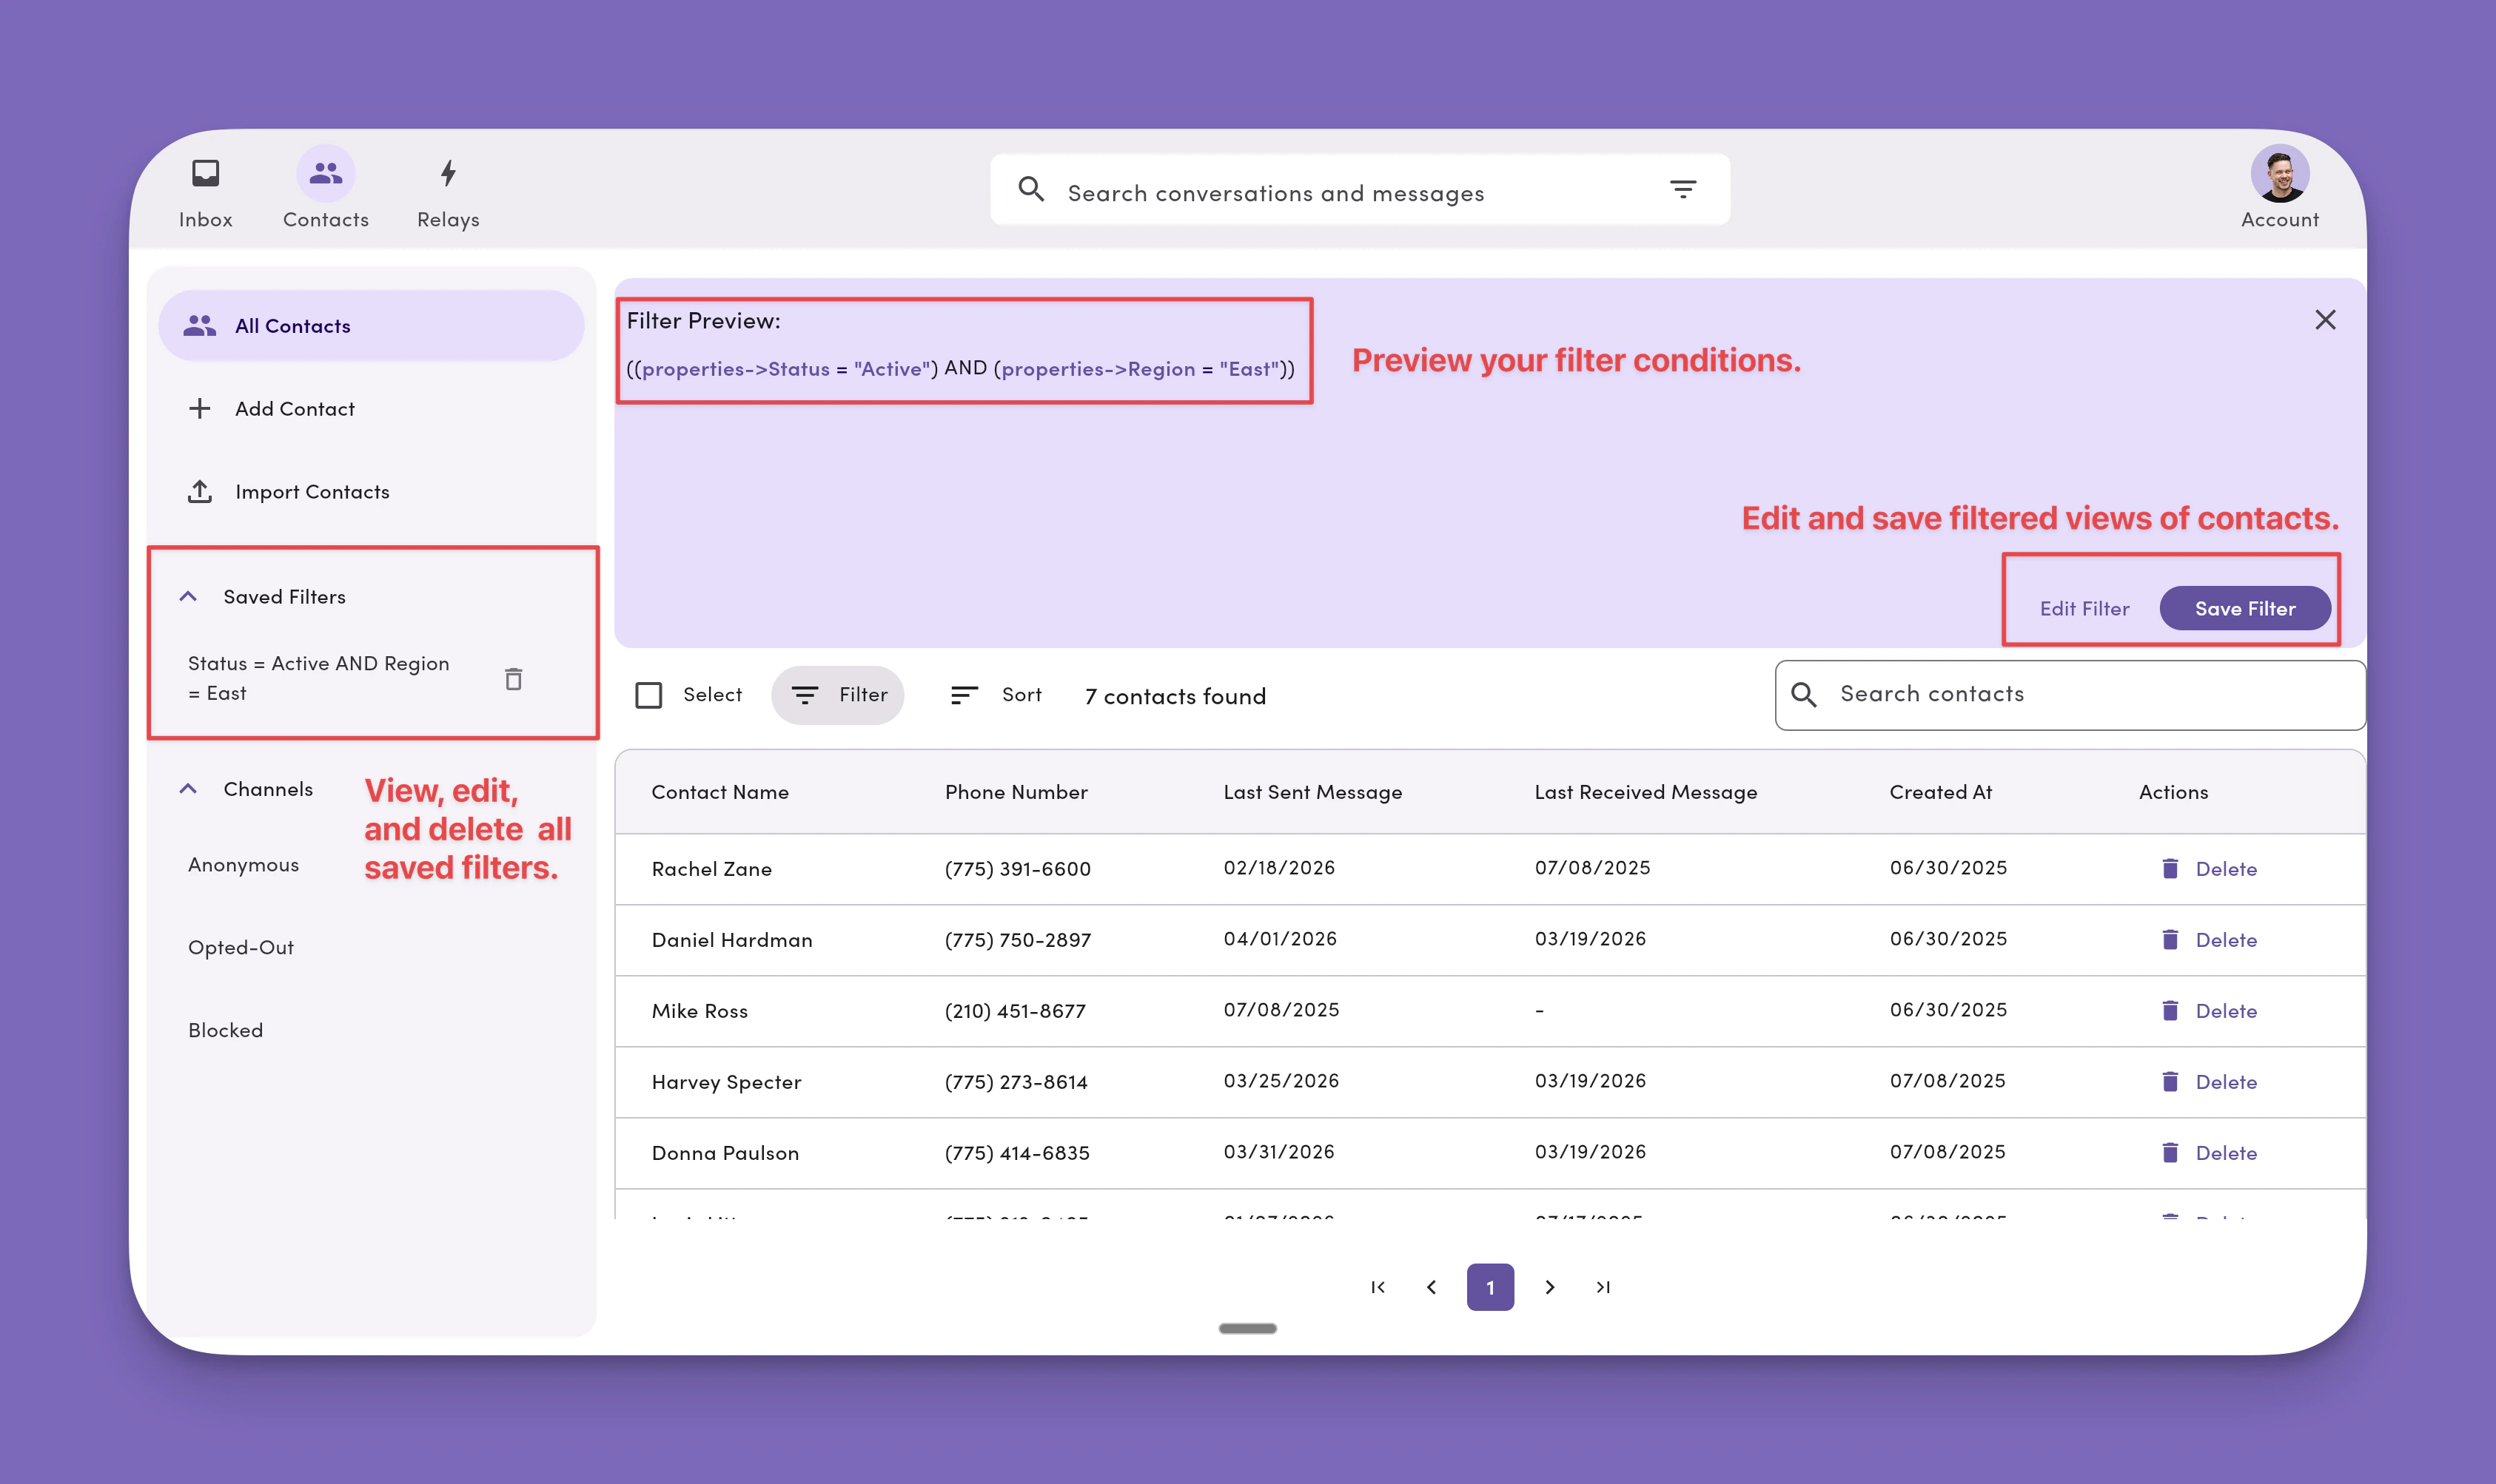Open Harvey Specter contact row
This screenshot has height=1484, width=2496.
[x=1489, y=1082]
